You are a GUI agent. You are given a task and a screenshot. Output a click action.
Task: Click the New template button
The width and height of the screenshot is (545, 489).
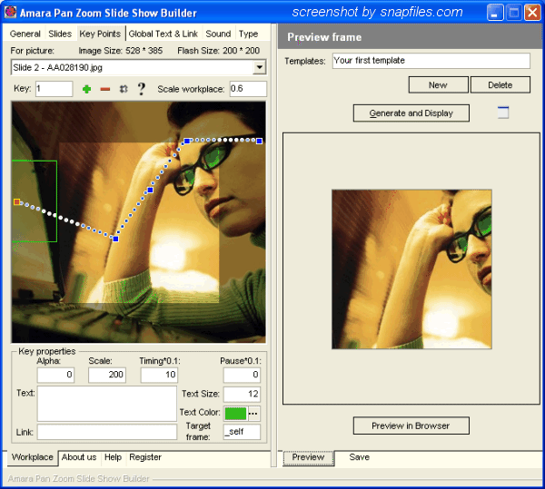[438, 84]
